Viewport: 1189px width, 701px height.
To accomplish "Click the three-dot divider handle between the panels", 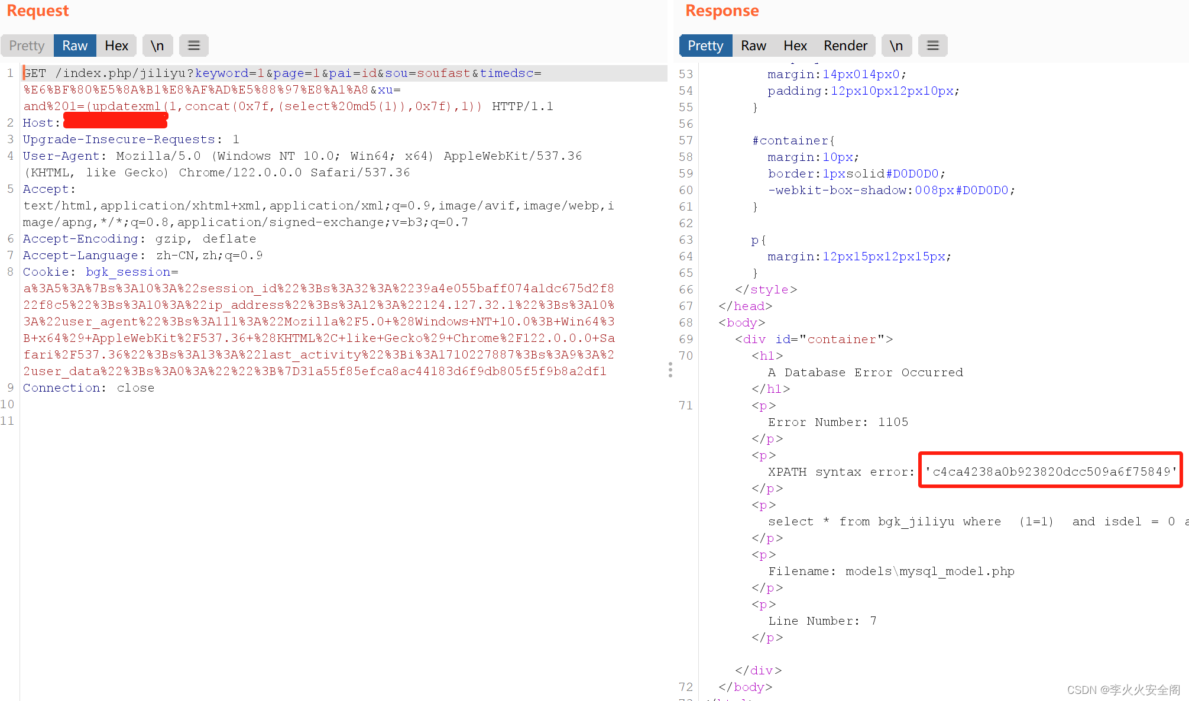I will [670, 370].
